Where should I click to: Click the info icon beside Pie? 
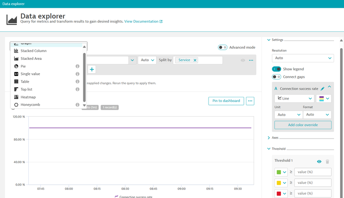pyautogui.click(x=77, y=66)
